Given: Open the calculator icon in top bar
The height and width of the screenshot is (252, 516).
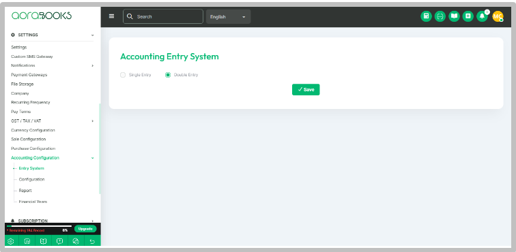Looking at the screenshot, I should (426, 16).
